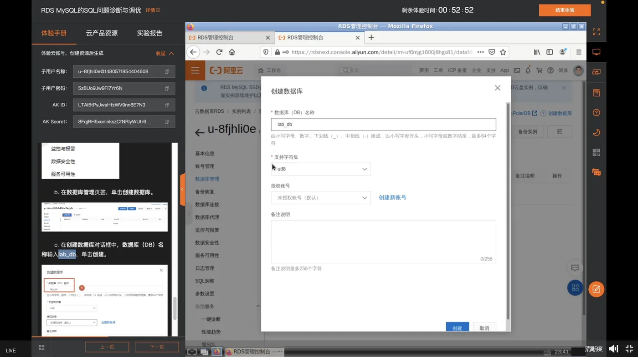Open Aliyun help question mark
Screen dimensions: 638x357
(551, 70)
